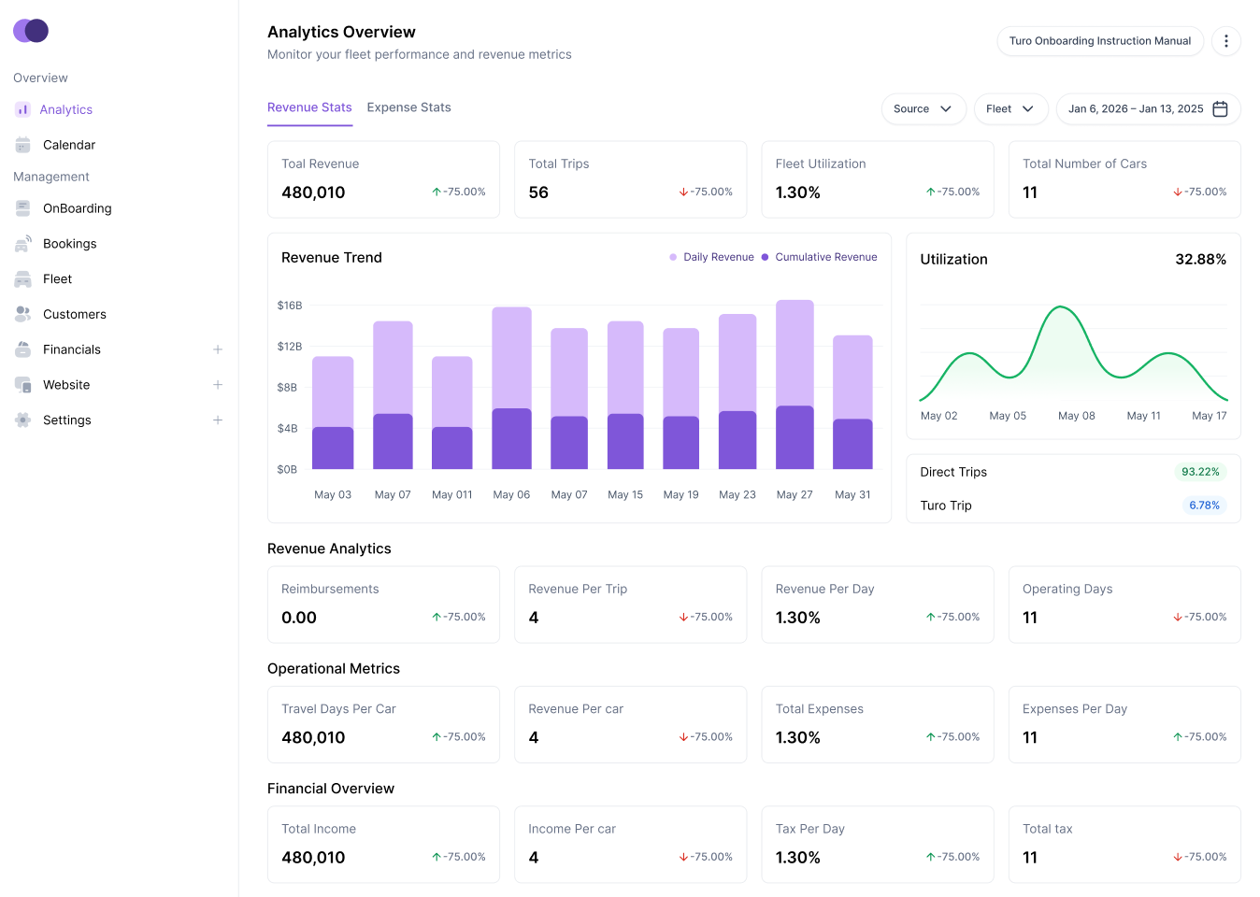
Task: Click the Total Income label
Action: (319, 829)
